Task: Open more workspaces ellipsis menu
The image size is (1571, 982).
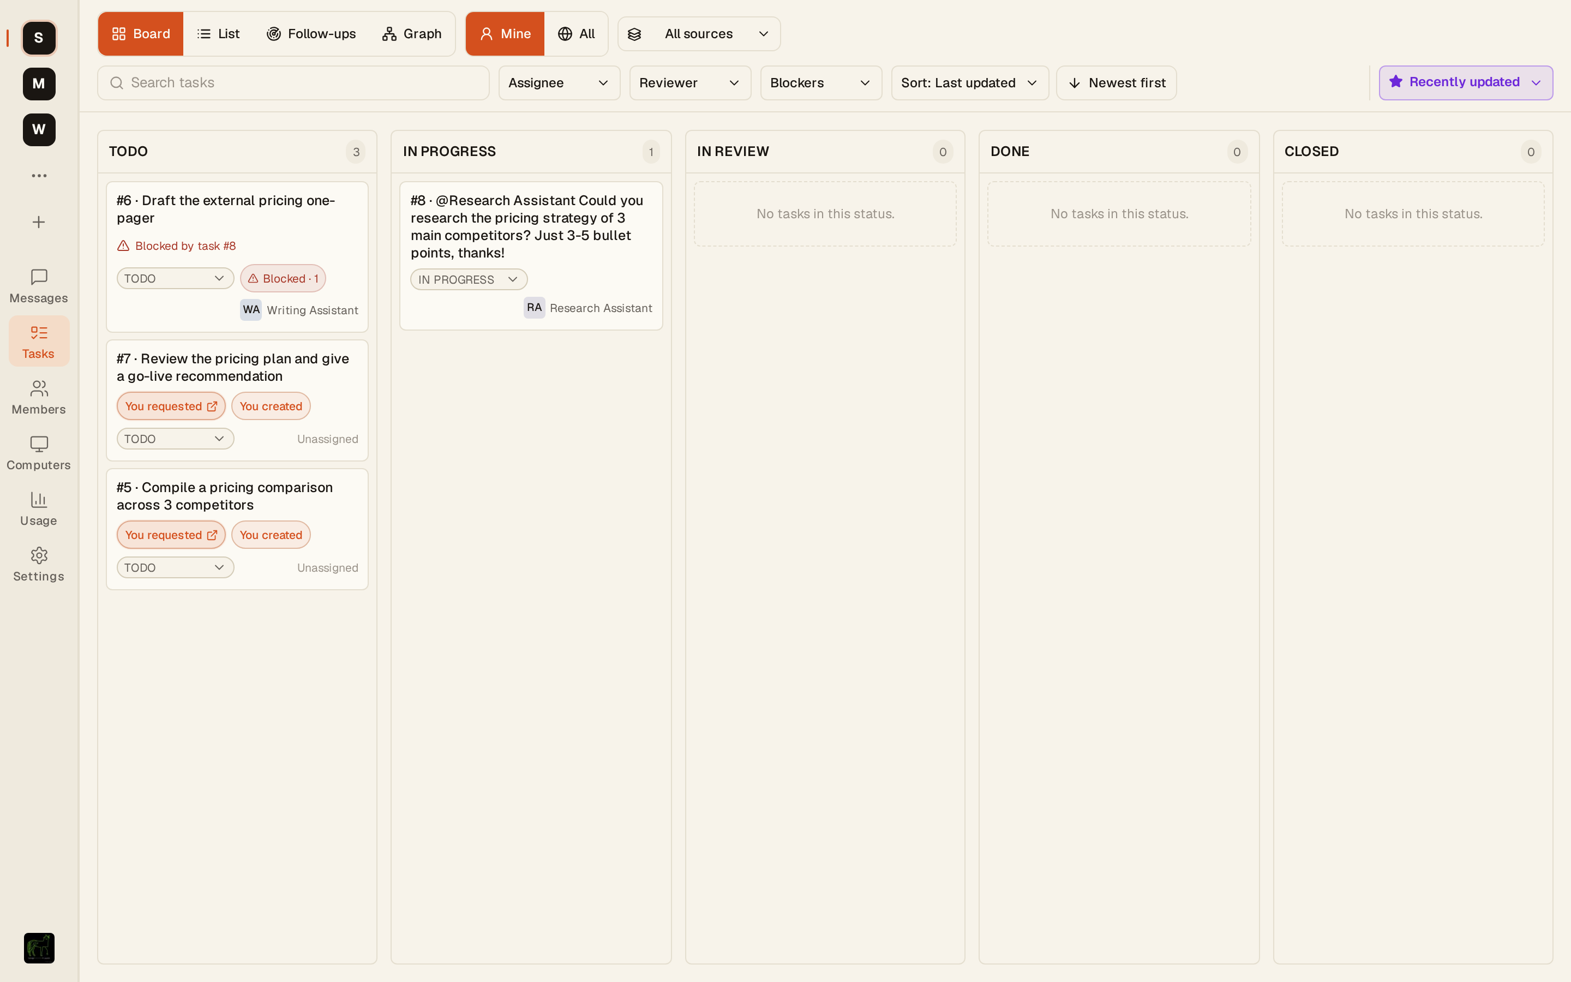Action: pos(39,175)
